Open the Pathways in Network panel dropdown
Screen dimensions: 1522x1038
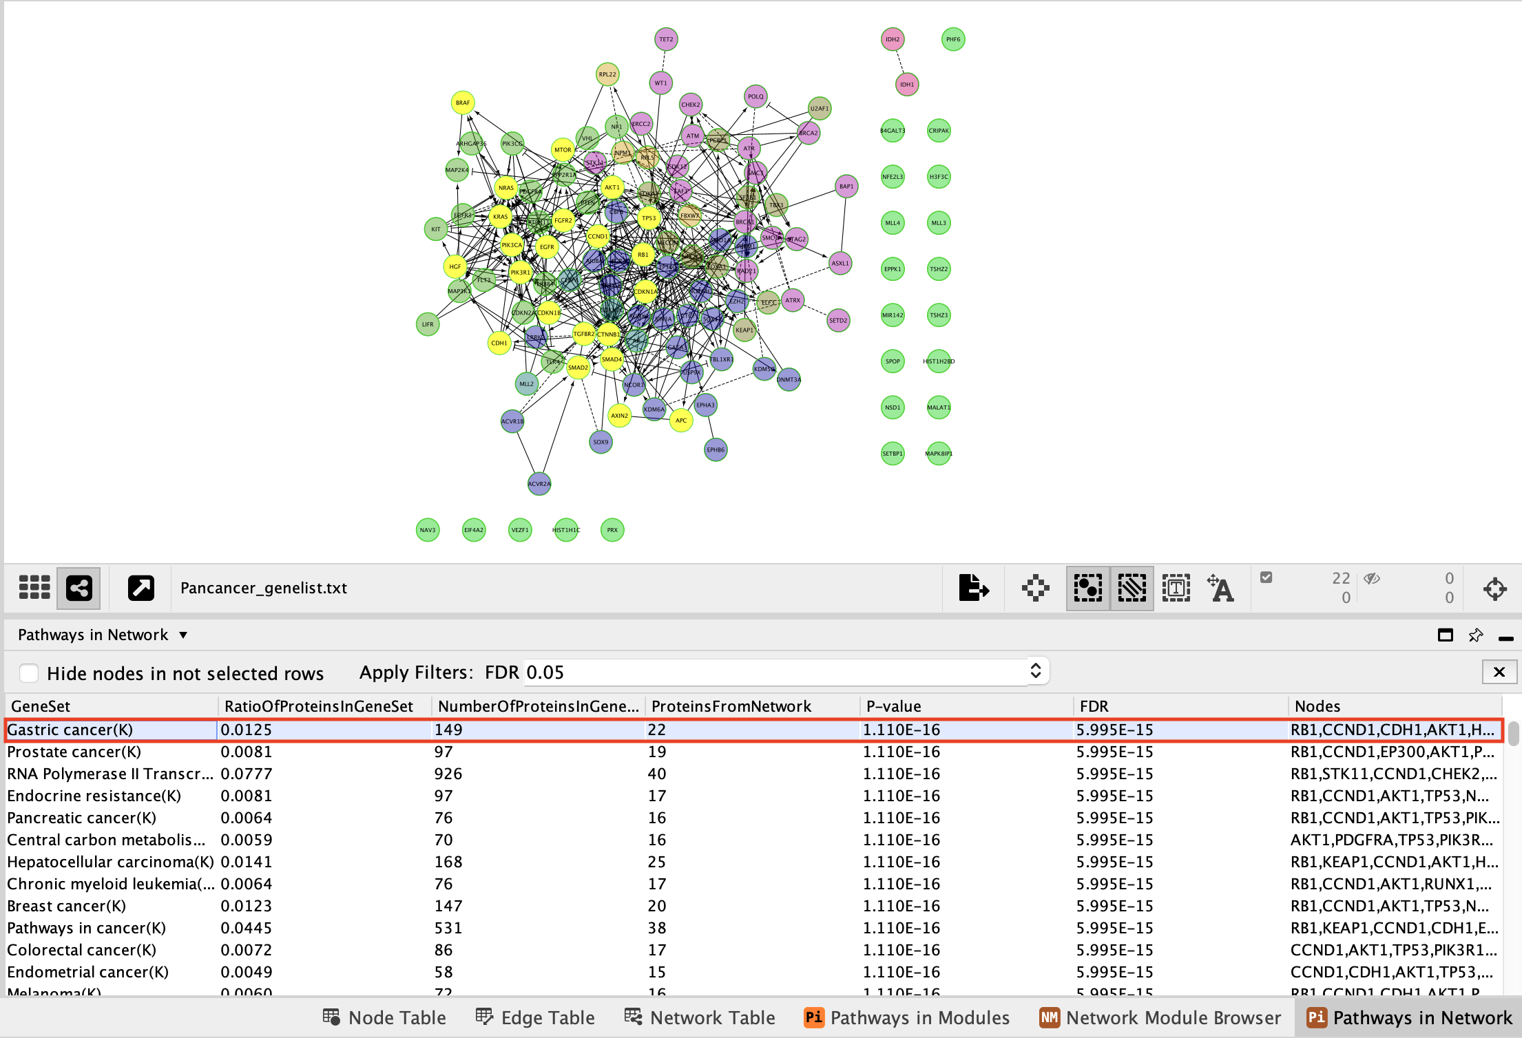(183, 635)
